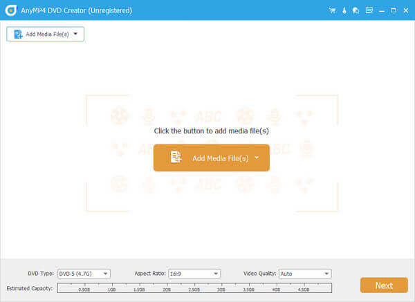
Task: Click the orange center Add Media File(s) button
Action: click(212, 158)
